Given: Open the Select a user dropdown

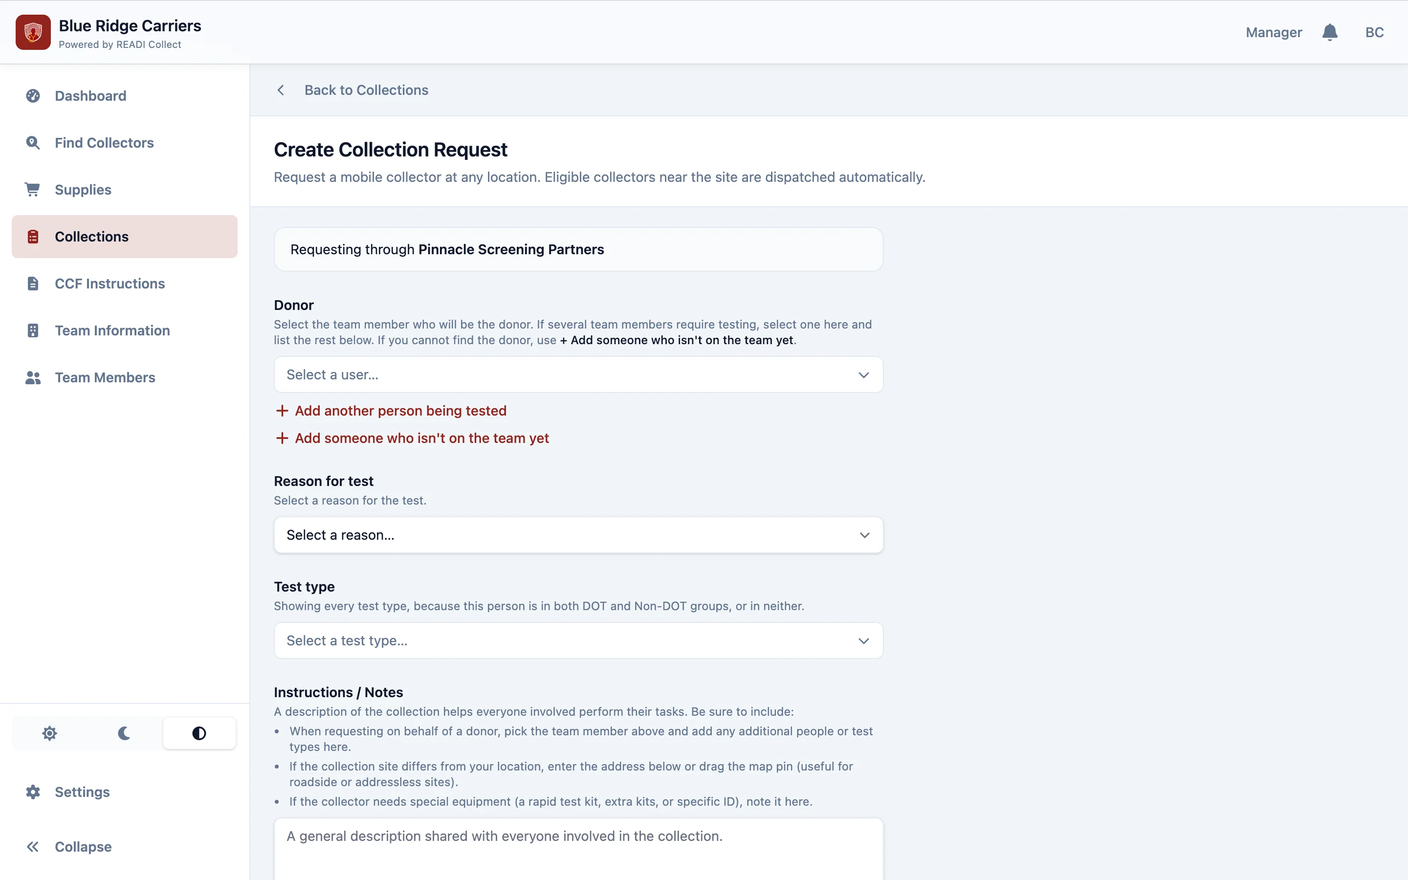Looking at the screenshot, I should pos(578,375).
